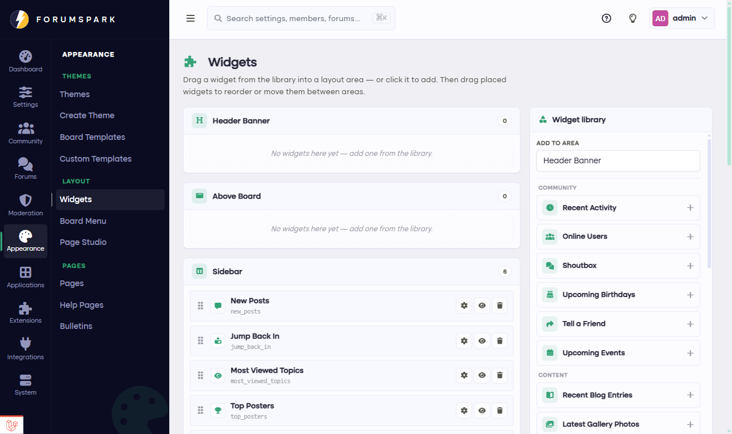Viewport: 732px width, 434px height.
Task: Go to Page Studio
Action: [x=110, y=242]
